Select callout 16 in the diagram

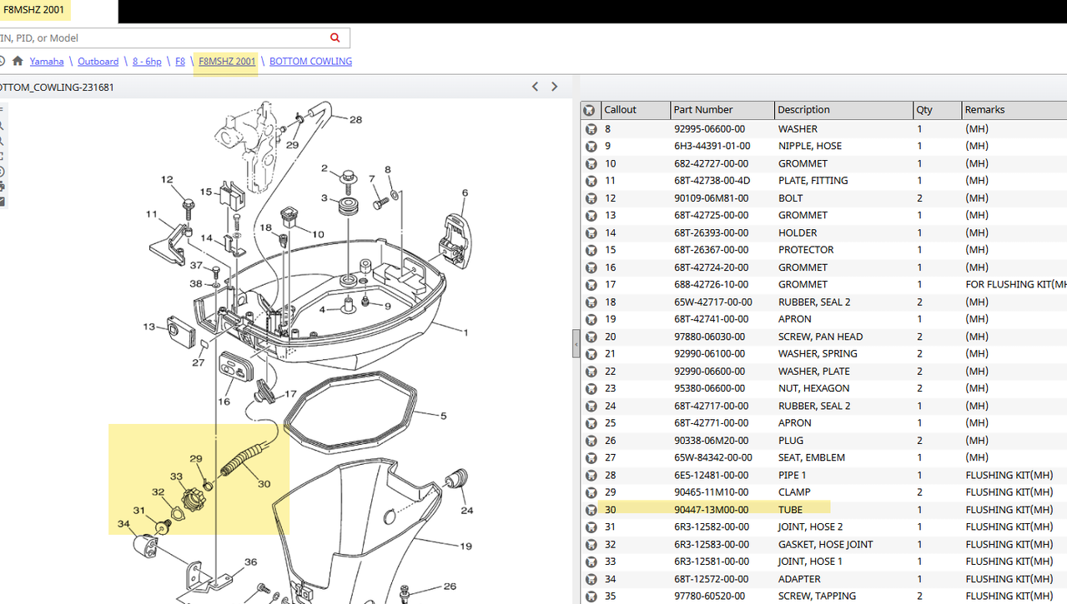224,402
